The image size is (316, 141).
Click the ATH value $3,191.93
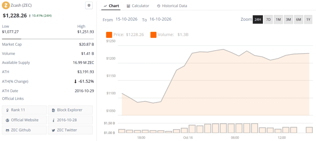coord(86,72)
